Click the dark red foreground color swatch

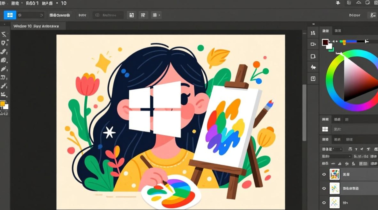(325, 42)
